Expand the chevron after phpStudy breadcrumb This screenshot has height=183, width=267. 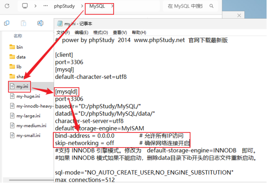pyautogui.click(x=82, y=6)
